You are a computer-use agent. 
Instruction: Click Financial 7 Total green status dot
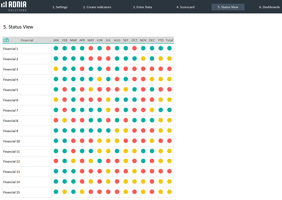pos(169,110)
